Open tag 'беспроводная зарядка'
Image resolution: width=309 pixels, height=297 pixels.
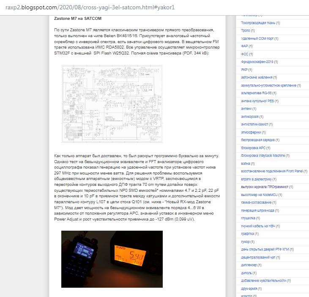pos(258,140)
